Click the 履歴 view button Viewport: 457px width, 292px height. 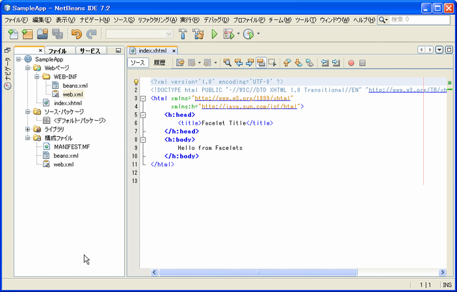coord(159,63)
